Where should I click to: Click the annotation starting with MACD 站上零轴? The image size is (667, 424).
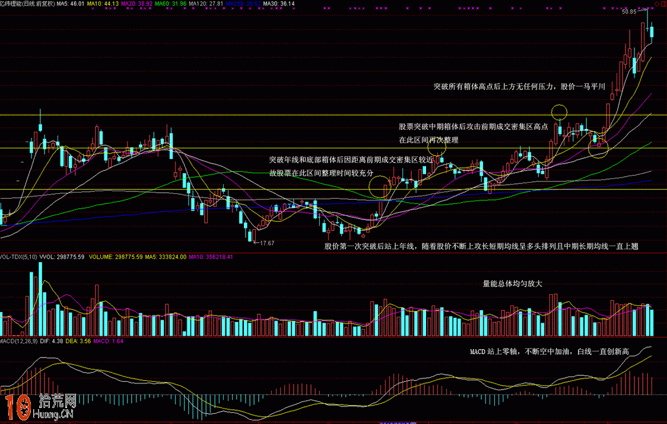click(x=550, y=352)
